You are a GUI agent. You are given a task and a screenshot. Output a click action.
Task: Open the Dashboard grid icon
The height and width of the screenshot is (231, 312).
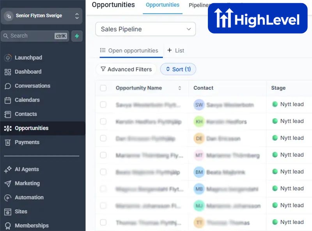8,72
